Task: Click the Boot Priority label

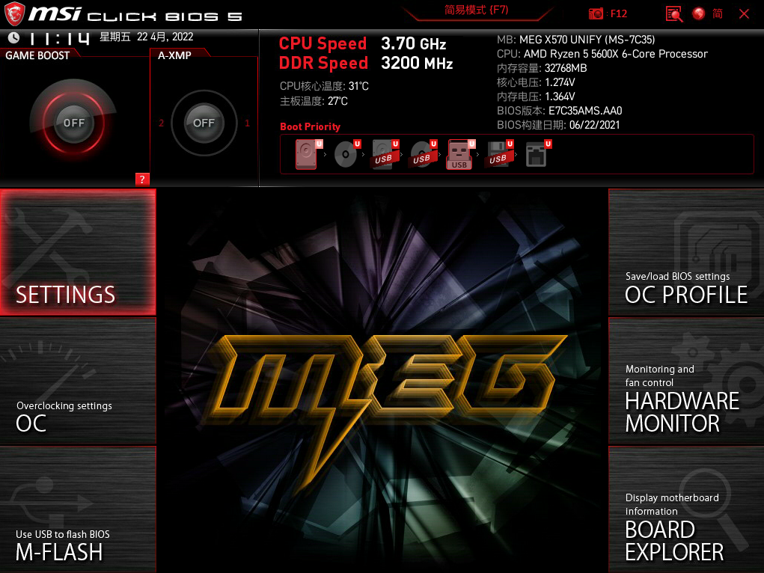Action: 311,126
